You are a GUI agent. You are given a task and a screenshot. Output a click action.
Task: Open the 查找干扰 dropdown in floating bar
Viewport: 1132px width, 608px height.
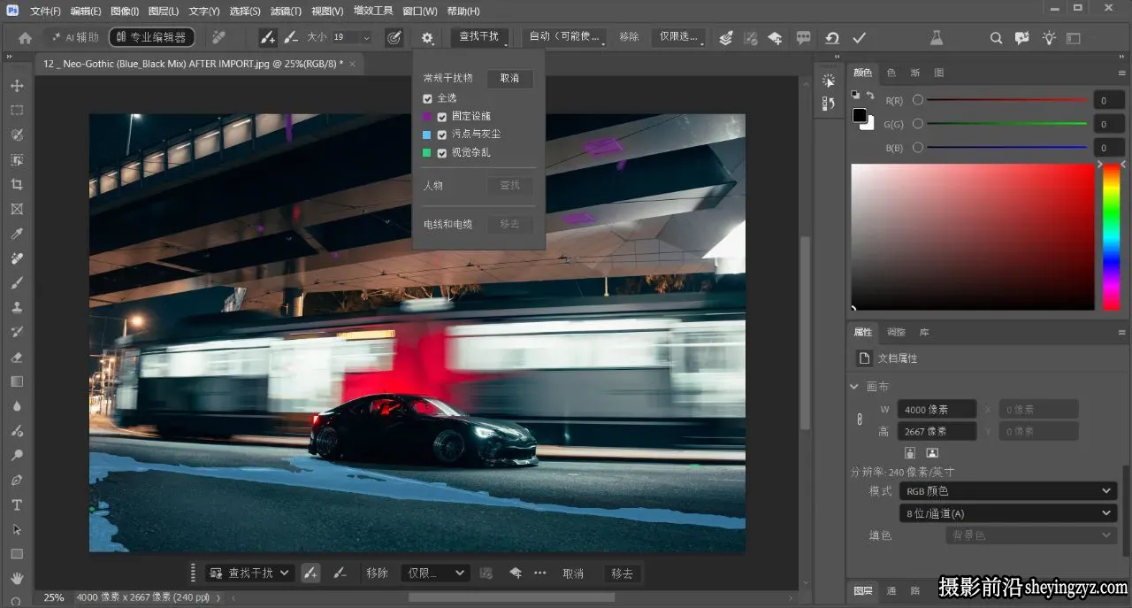coord(250,573)
